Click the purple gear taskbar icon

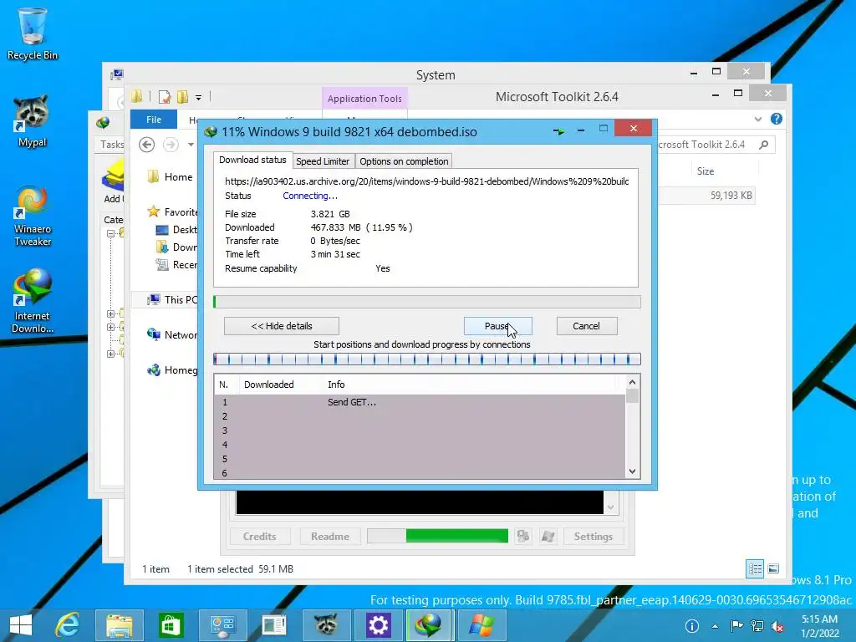[378, 625]
